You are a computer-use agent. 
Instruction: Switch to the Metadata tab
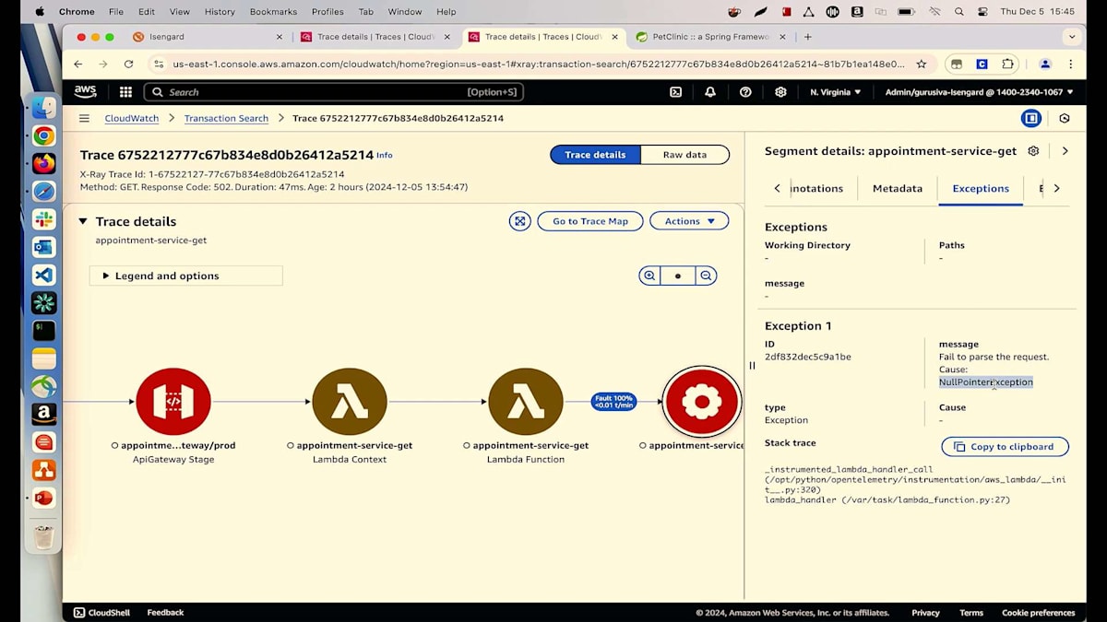[x=898, y=188]
